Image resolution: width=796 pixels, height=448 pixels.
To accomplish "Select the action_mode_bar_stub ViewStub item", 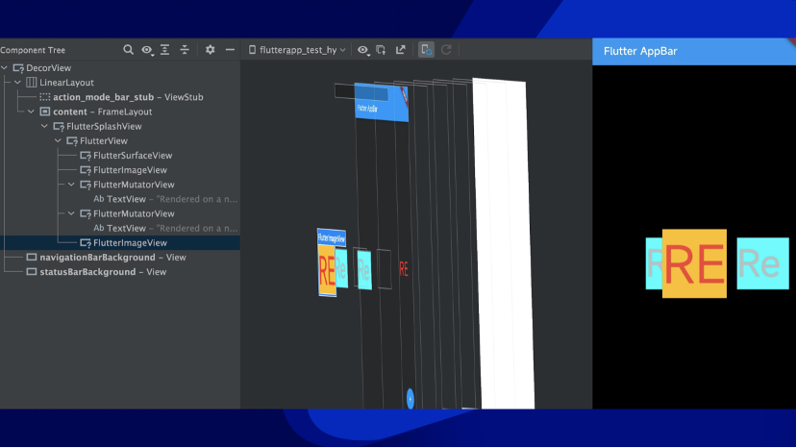I will point(120,97).
